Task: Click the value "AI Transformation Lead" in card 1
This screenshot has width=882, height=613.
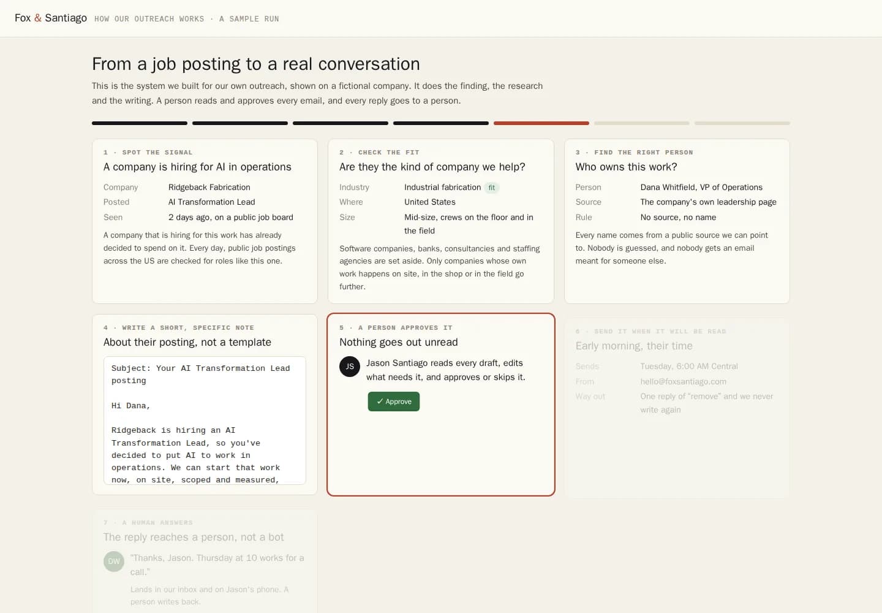Action: [x=212, y=202]
